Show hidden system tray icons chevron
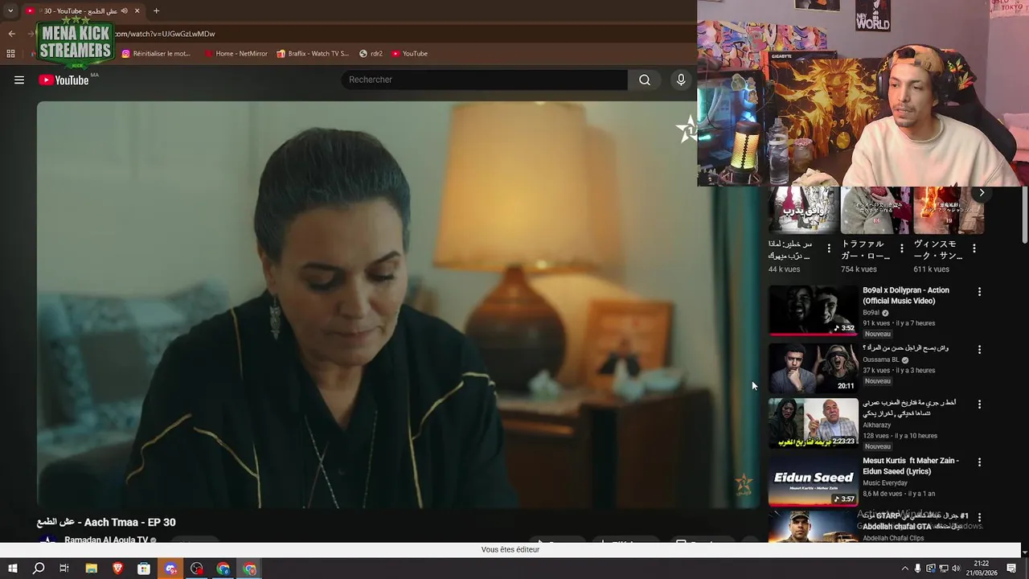The height and width of the screenshot is (579, 1029). (904, 569)
